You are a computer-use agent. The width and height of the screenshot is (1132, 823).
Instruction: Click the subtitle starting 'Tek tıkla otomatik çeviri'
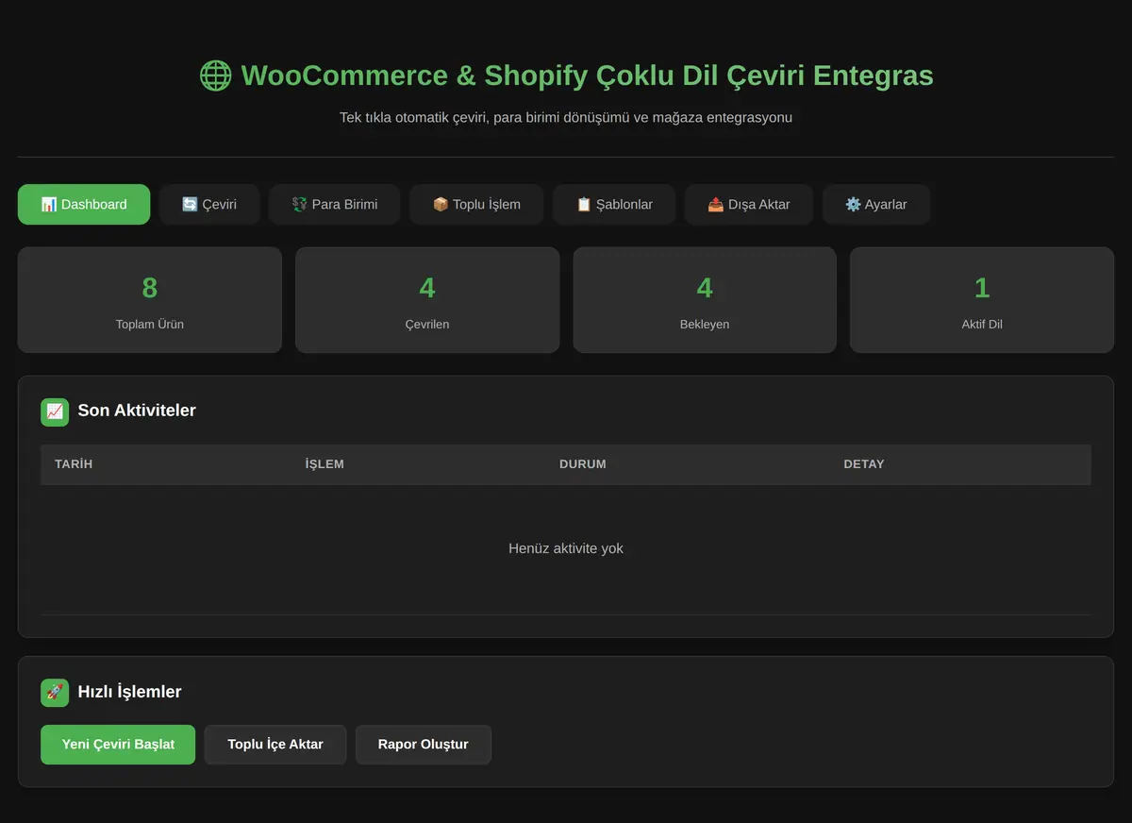coord(566,118)
